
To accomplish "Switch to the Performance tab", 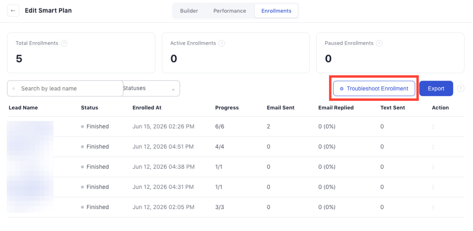I will click(230, 11).
